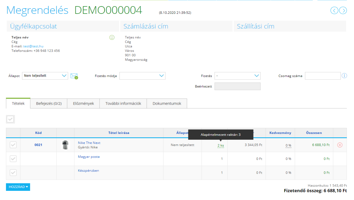This screenshot has height=200, width=354.
Task: Click product code 0021
Action: 38,145
